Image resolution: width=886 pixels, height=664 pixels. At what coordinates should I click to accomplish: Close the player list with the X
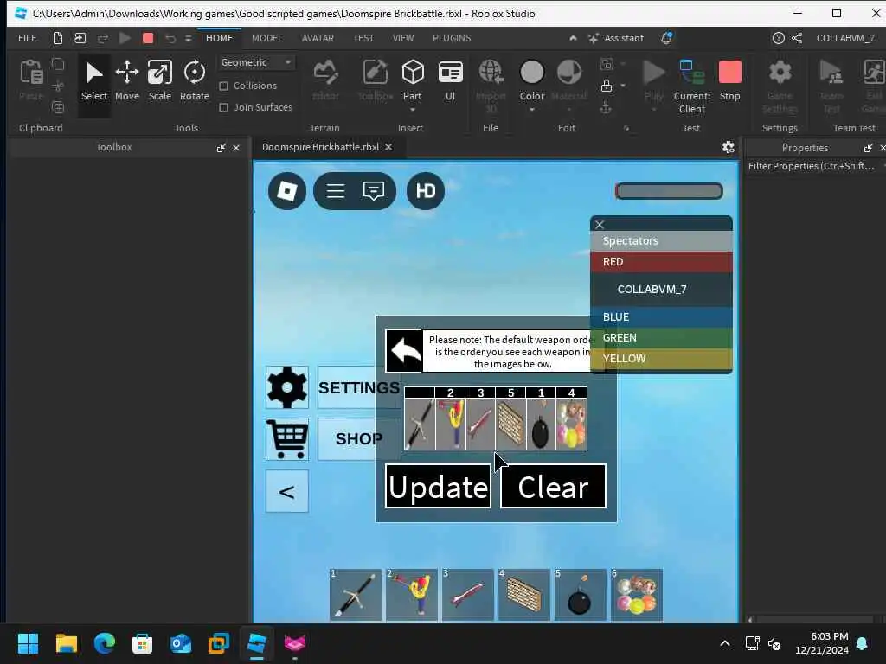point(600,225)
